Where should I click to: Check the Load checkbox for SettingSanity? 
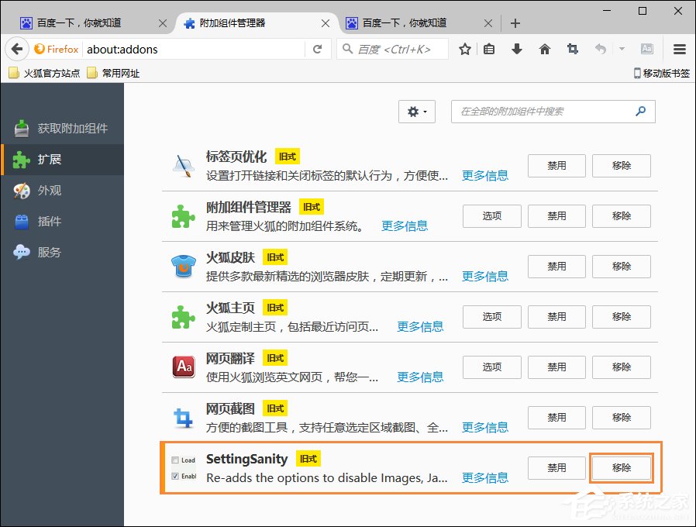[x=176, y=459]
